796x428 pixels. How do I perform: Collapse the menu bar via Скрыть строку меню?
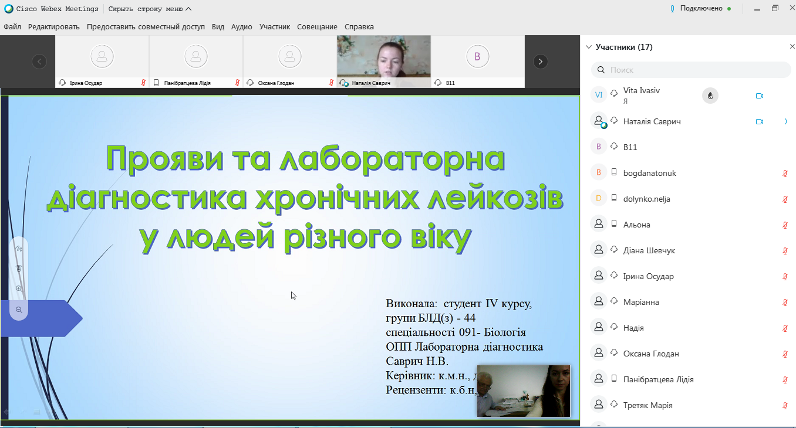150,9
